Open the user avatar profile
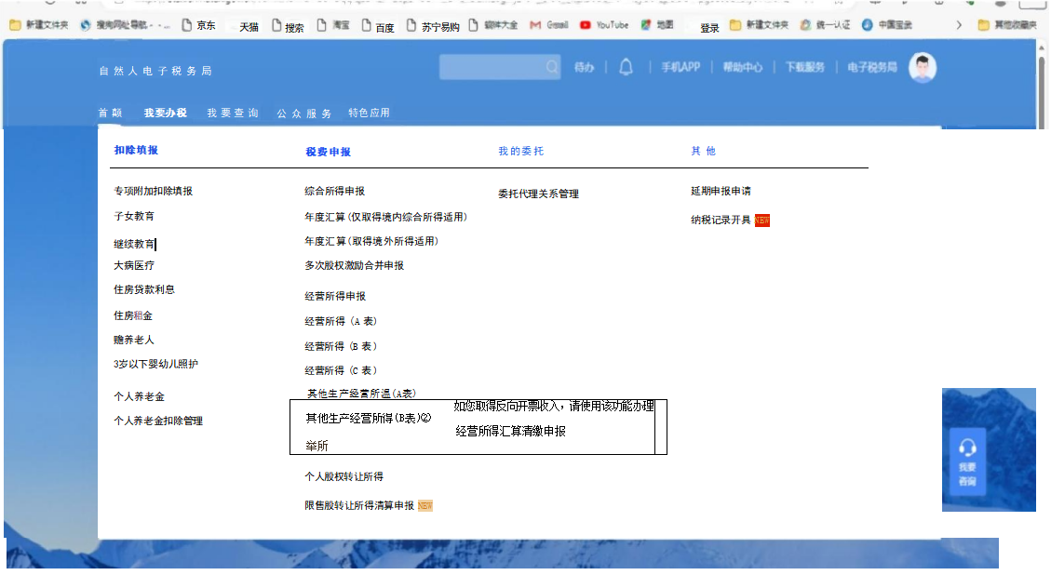The height and width of the screenshot is (575, 1051). 922,67
